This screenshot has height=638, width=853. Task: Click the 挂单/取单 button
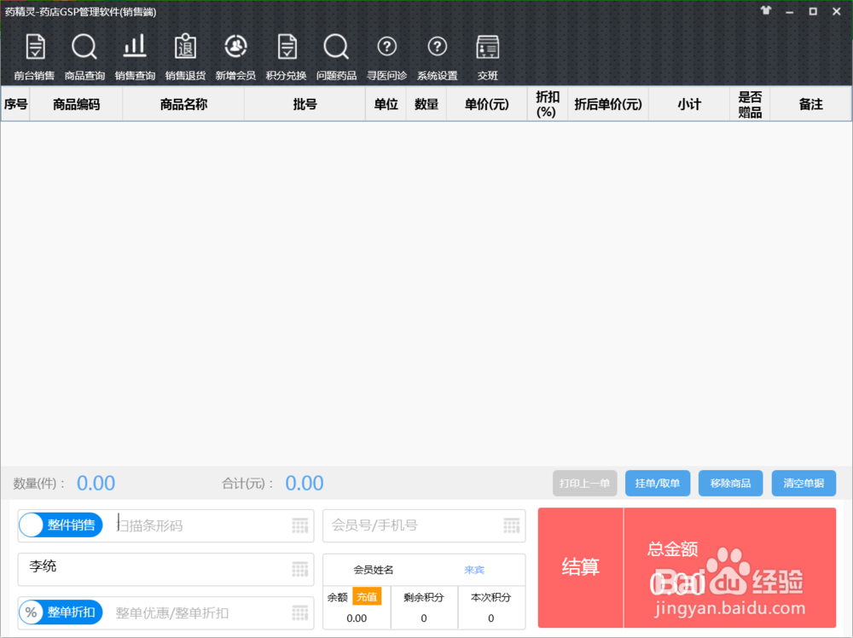coord(658,483)
